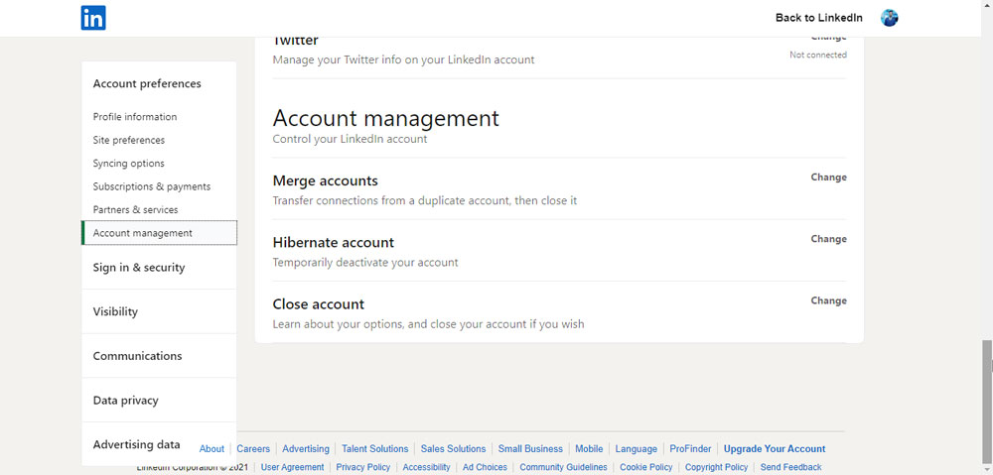Expand Communications settings category
This screenshot has height=475, width=993.
point(137,356)
